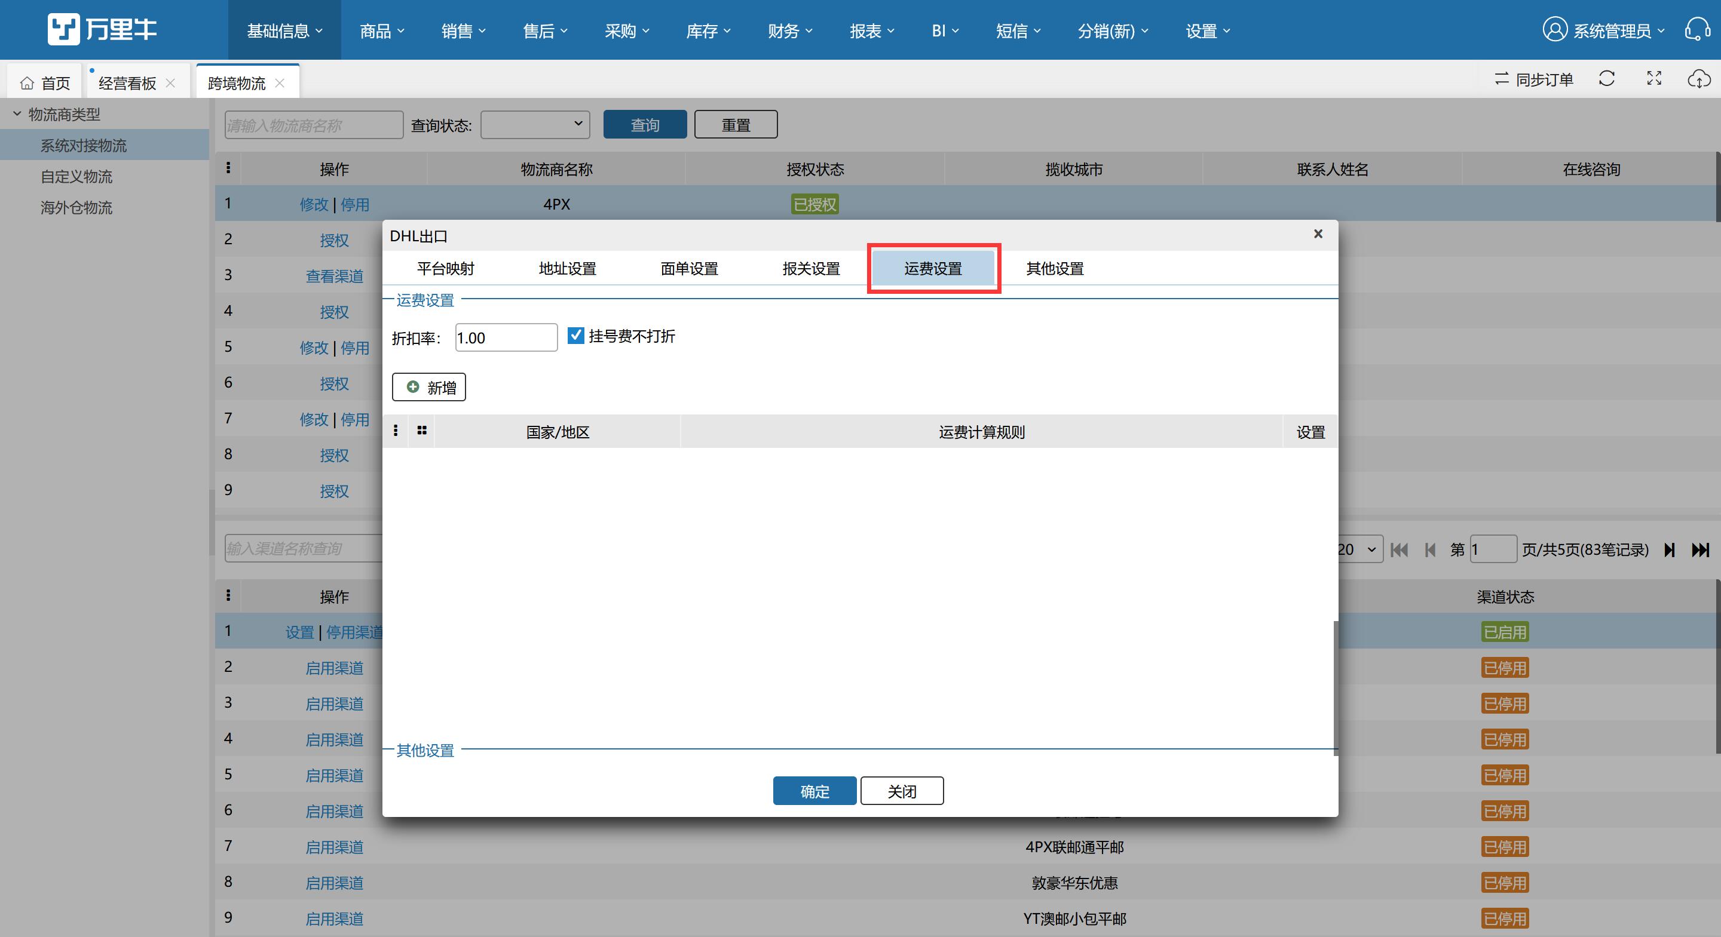The image size is (1721, 937).
Task: Click the green plus 新增 button
Action: pyautogui.click(x=429, y=388)
